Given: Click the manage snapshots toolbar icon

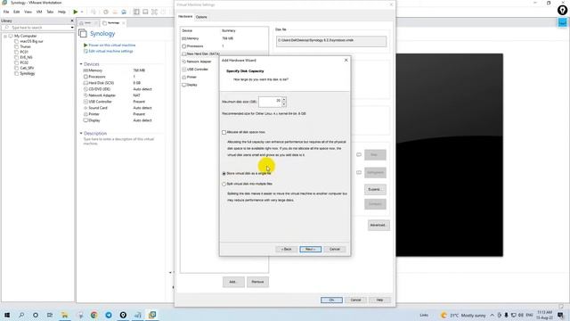Looking at the screenshot, I should click(x=124, y=12).
